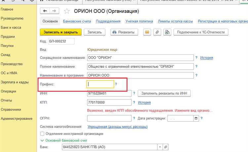
Task: Click the Юридическое лицо value text
Action: [x=102, y=50]
